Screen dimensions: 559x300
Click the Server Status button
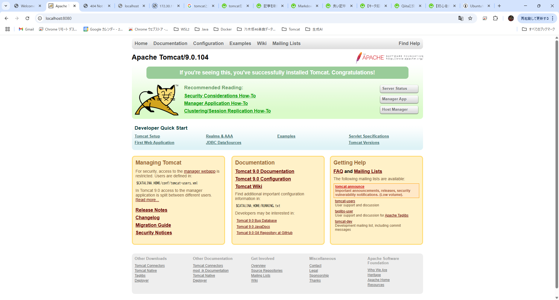tap(399, 89)
